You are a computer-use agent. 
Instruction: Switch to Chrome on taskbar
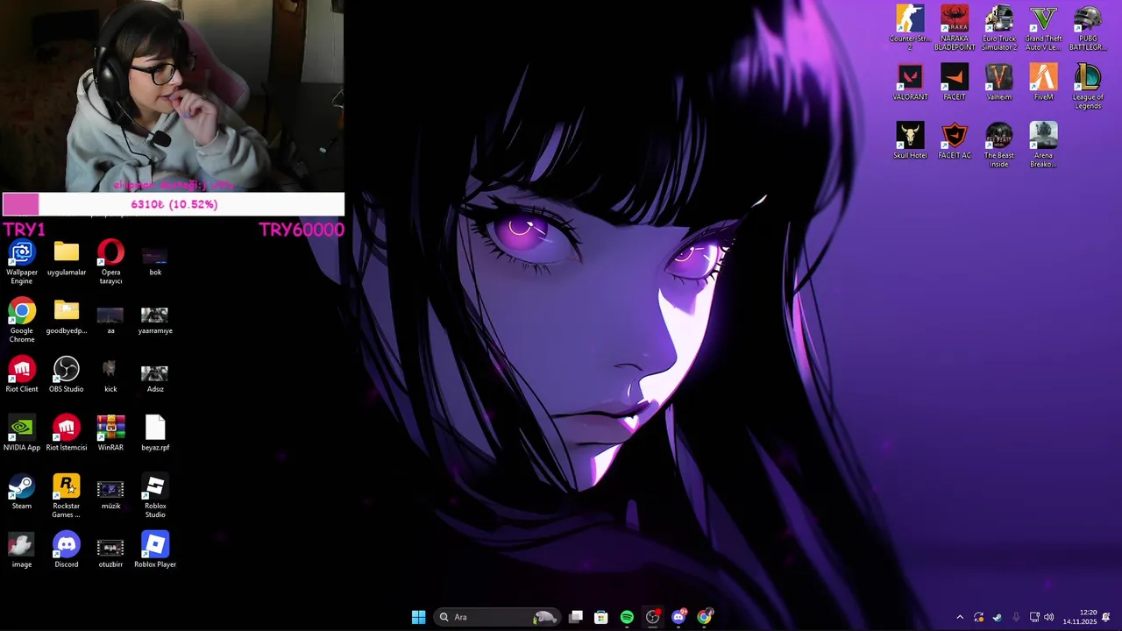pos(705,617)
